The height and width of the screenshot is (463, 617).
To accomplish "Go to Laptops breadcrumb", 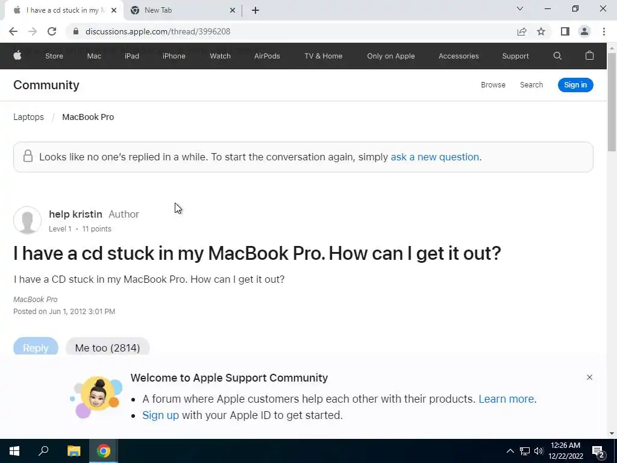I will 28,117.
